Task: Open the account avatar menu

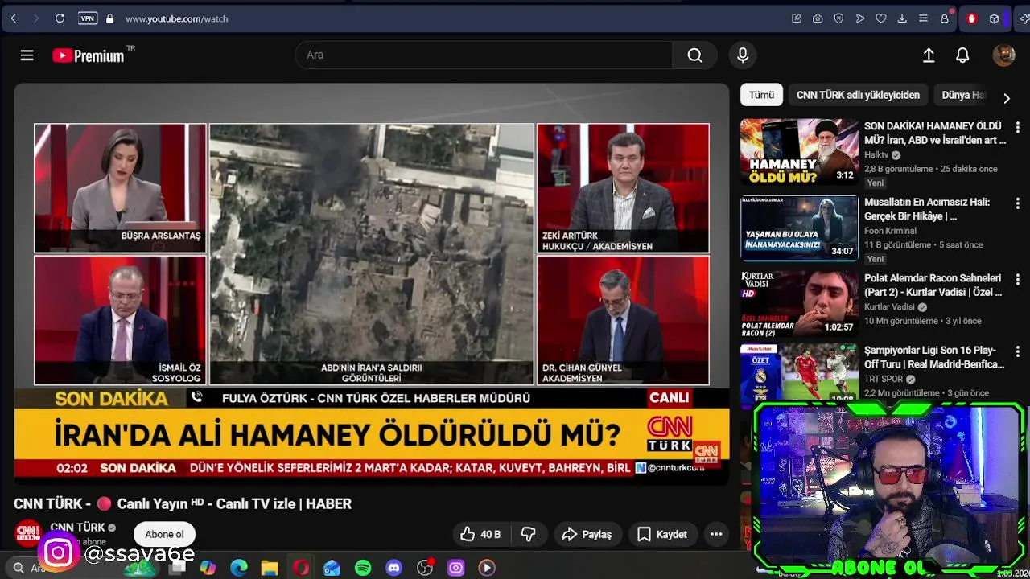Action: [x=1003, y=55]
